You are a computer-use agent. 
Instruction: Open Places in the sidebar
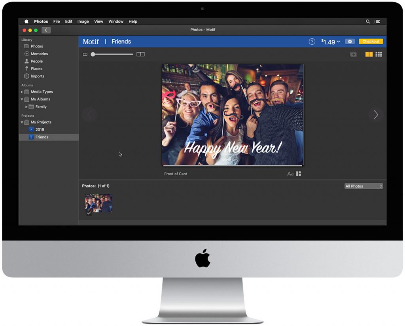36,69
